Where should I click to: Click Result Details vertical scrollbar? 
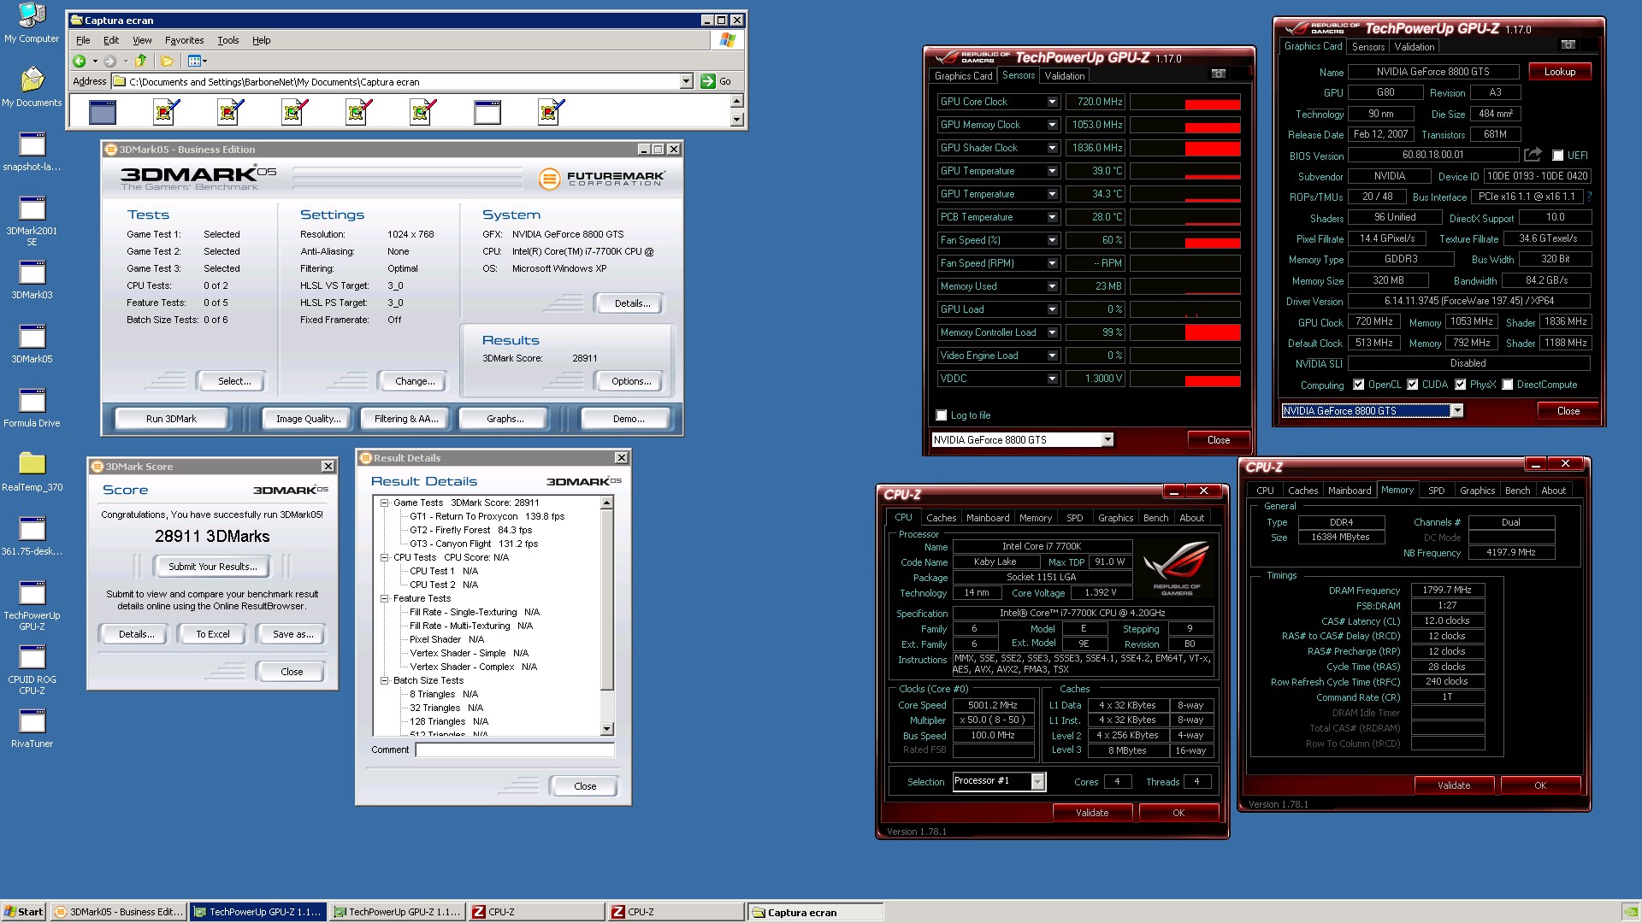(606, 615)
